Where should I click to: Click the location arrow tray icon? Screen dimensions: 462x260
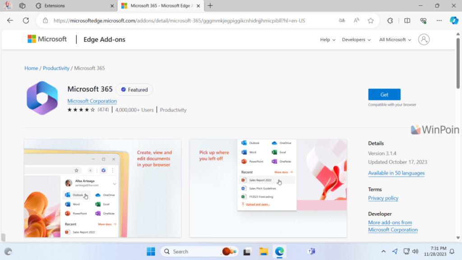[x=395, y=251]
